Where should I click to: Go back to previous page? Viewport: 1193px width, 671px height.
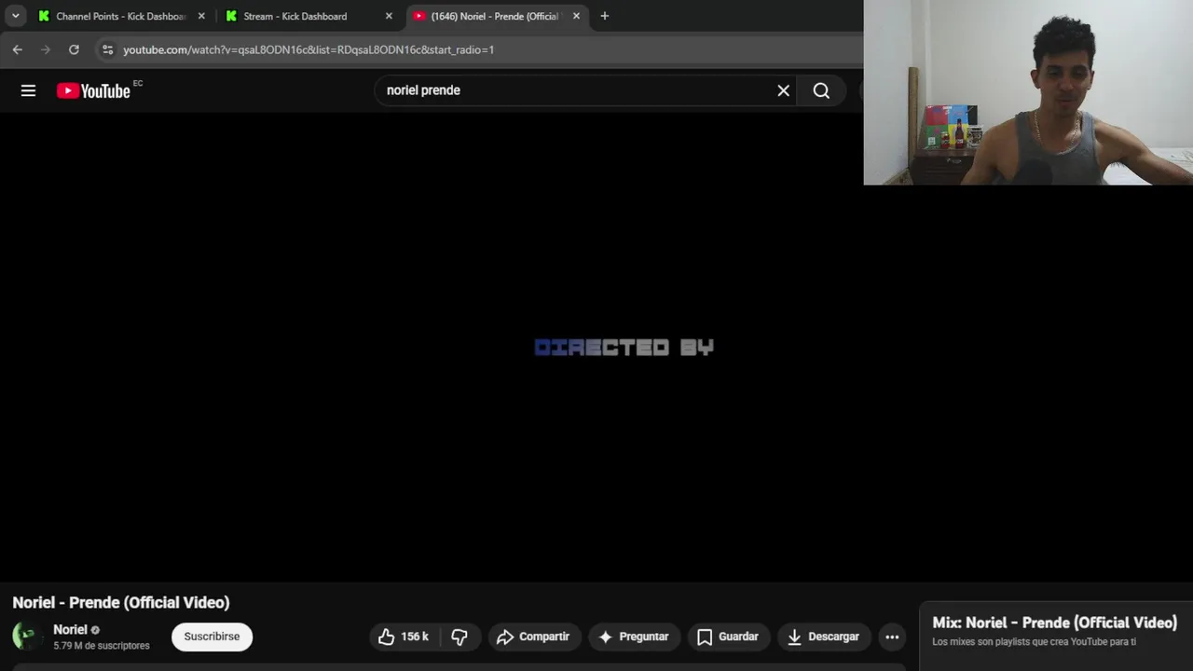18,49
